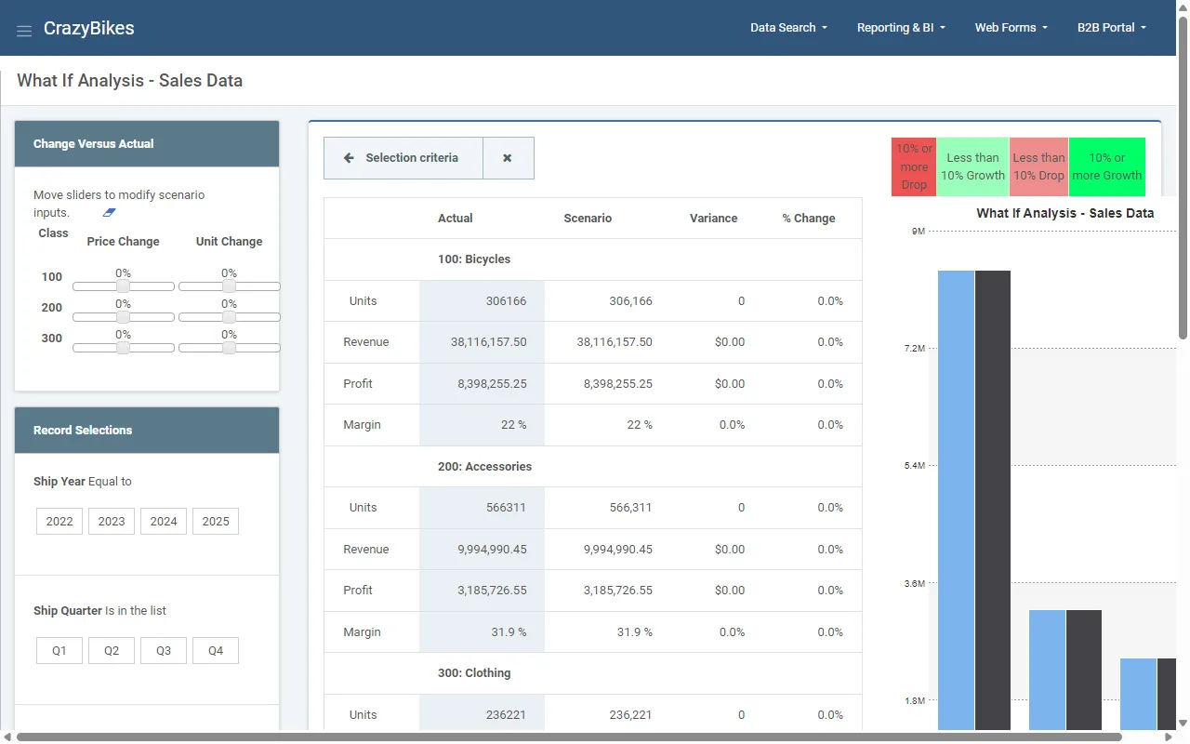Screen dimensions: 1190x744
Task: Click Accessories scenario revenue 9,994,990.45 cell
Action: [608, 550]
